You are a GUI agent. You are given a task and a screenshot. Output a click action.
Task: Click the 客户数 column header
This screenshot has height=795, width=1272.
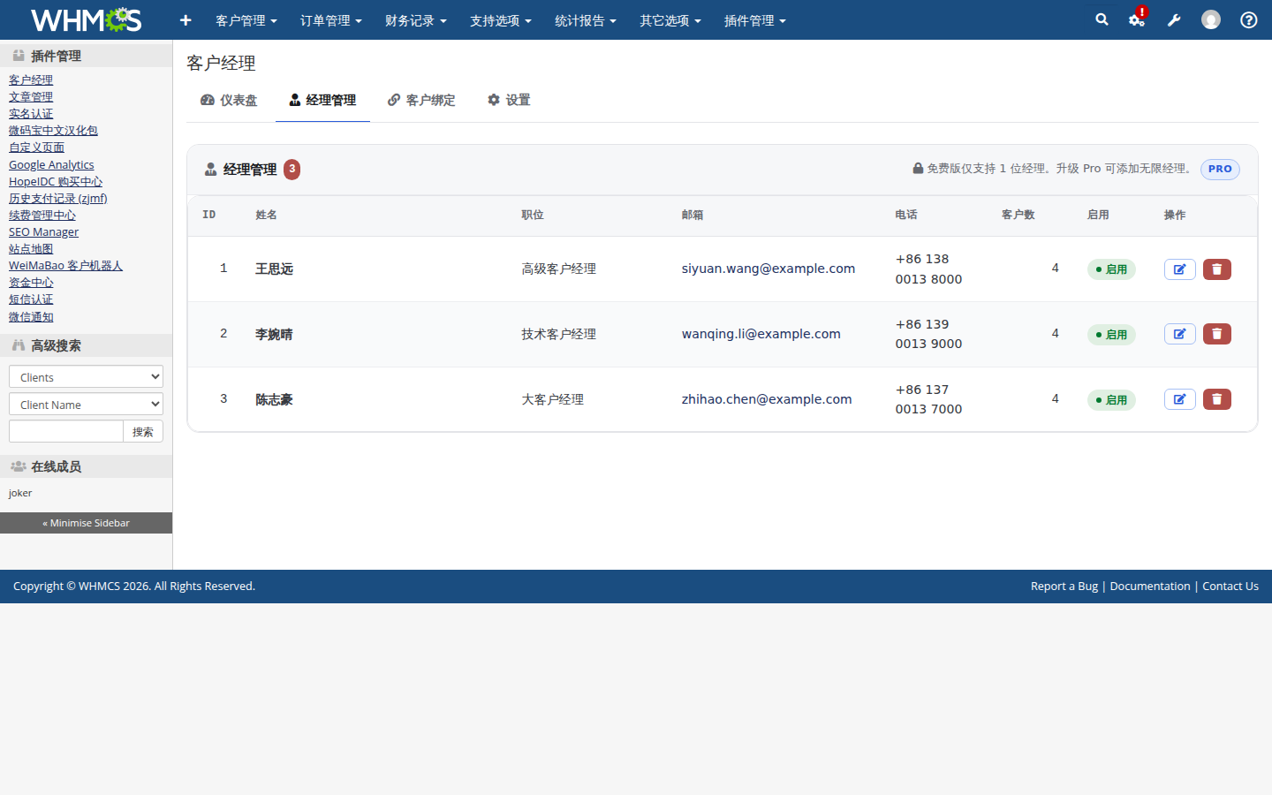pos(1018,216)
